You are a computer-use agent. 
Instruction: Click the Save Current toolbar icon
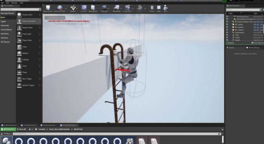click(48, 9)
